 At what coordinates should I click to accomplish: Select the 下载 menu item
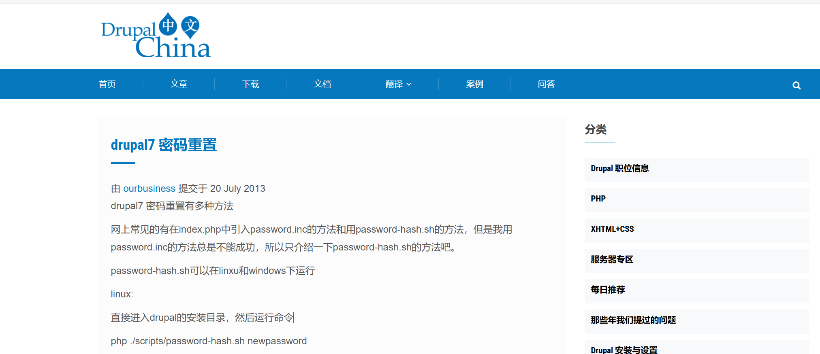click(251, 84)
